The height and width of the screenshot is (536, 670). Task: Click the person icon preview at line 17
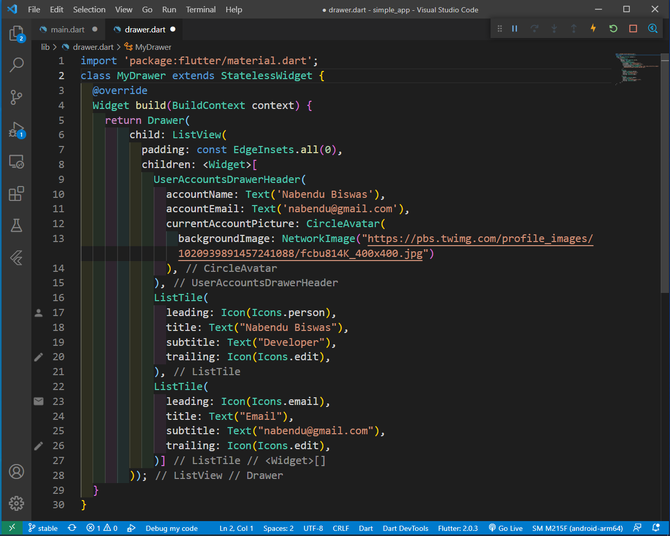tap(39, 312)
